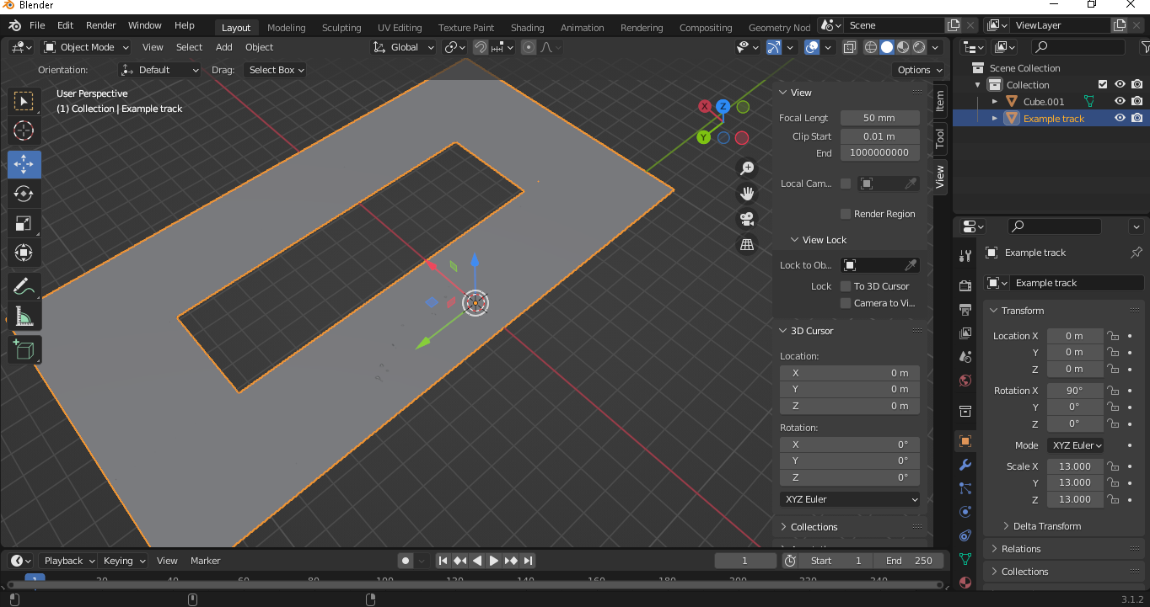This screenshot has width=1150, height=607.
Task: Choose the Scale tool
Action: pyautogui.click(x=24, y=223)
